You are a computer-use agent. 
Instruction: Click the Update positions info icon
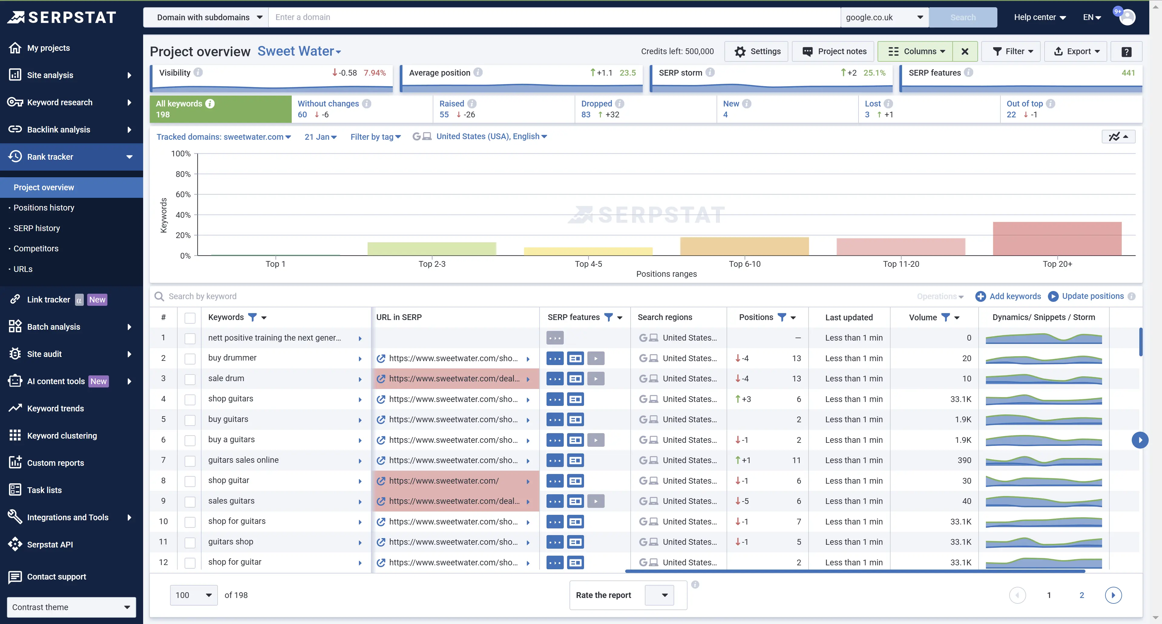(1131, 296)
